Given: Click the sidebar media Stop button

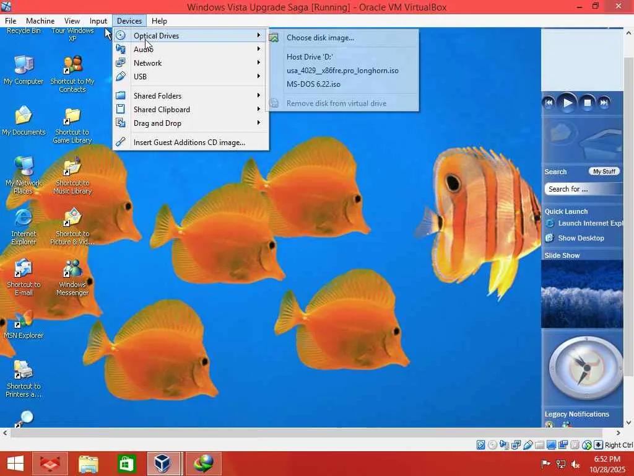Looking at the screenshot, I should pos(587,104).
